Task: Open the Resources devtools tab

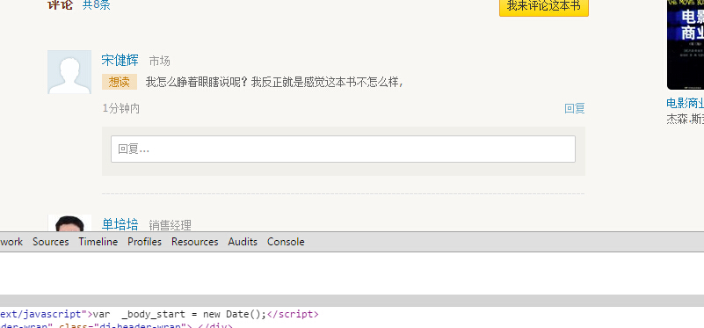Action: coord(195,242)
